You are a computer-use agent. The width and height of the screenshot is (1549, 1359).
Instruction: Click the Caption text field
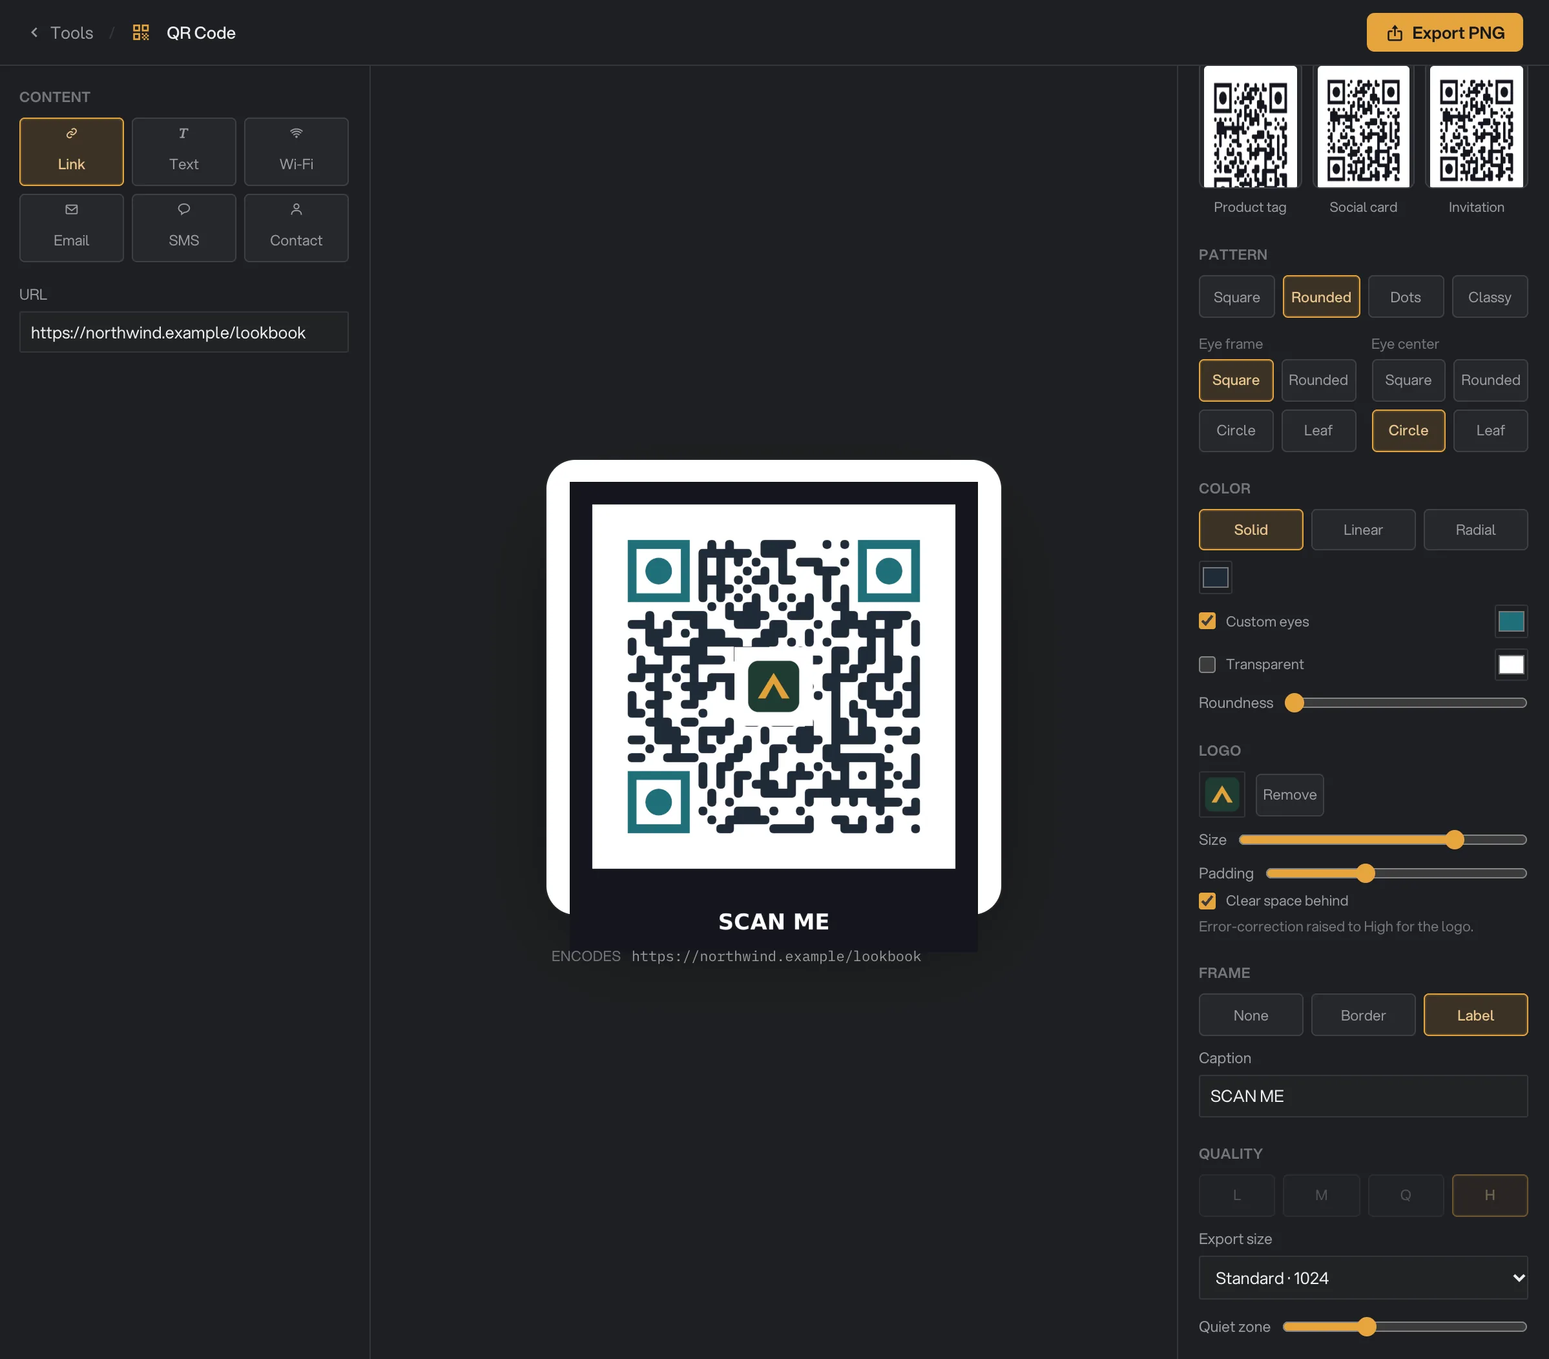click(x=1362, y=1096)
